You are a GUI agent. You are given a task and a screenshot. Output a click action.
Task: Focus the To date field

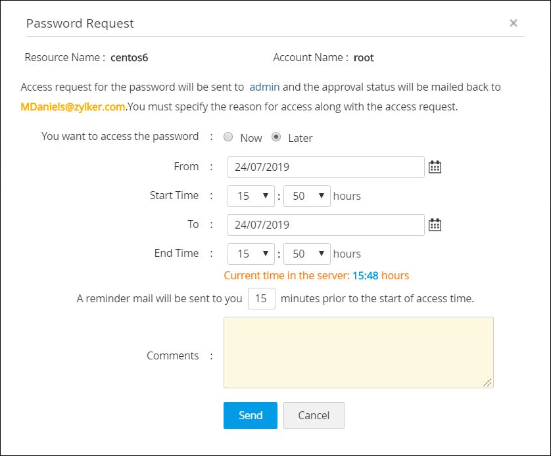(x=325, y=225)
